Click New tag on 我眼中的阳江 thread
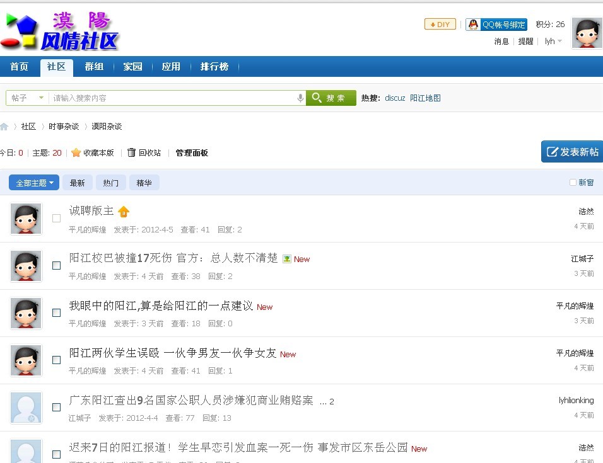The width and height of the screenshot is (603, 463). tap(264, 307)
